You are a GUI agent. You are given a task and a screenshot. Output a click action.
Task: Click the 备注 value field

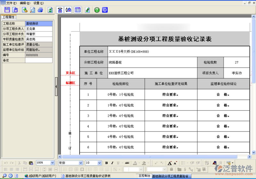(39, 60)
